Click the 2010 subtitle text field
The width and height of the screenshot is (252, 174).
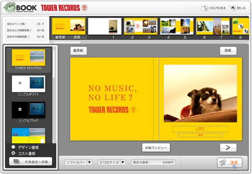click(200, 135)
